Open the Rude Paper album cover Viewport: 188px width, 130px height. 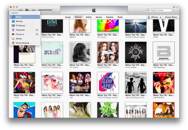coord(136,26)
